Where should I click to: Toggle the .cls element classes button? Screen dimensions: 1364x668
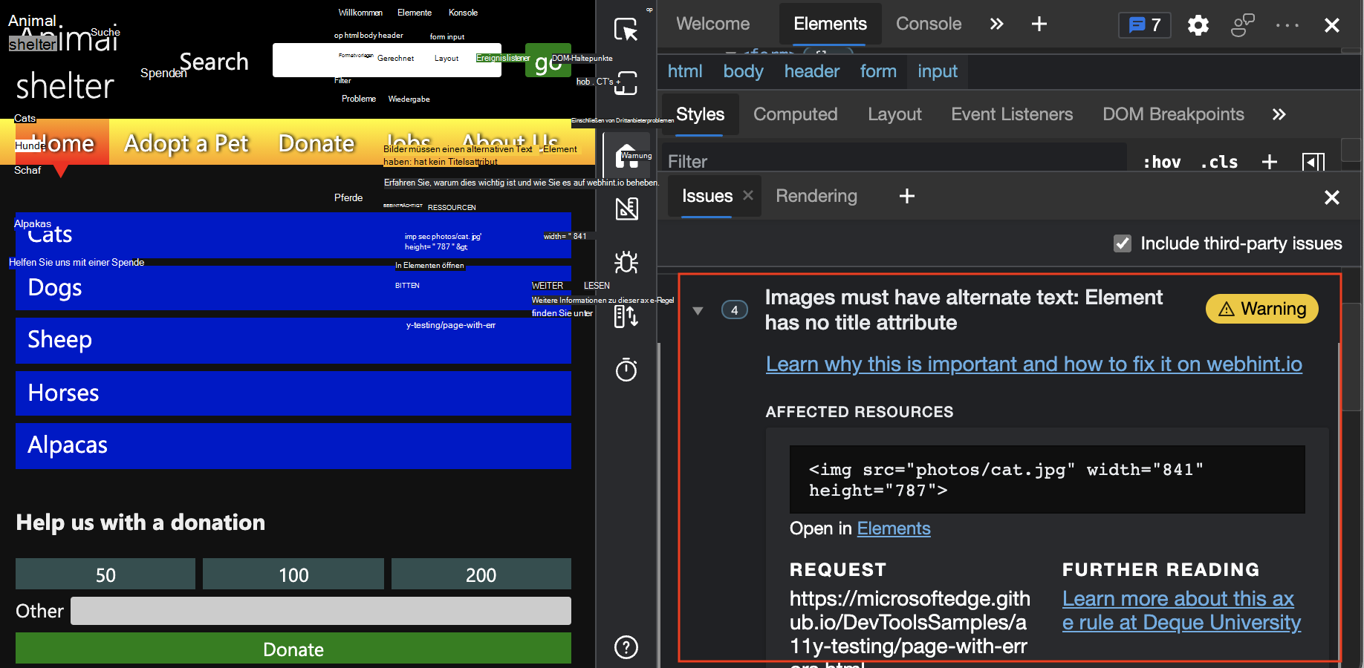coord(1219,162)
